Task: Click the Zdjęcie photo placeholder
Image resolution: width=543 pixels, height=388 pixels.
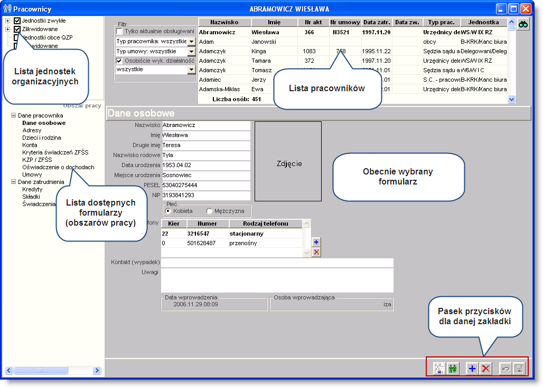Action: [x=288, y=161]
